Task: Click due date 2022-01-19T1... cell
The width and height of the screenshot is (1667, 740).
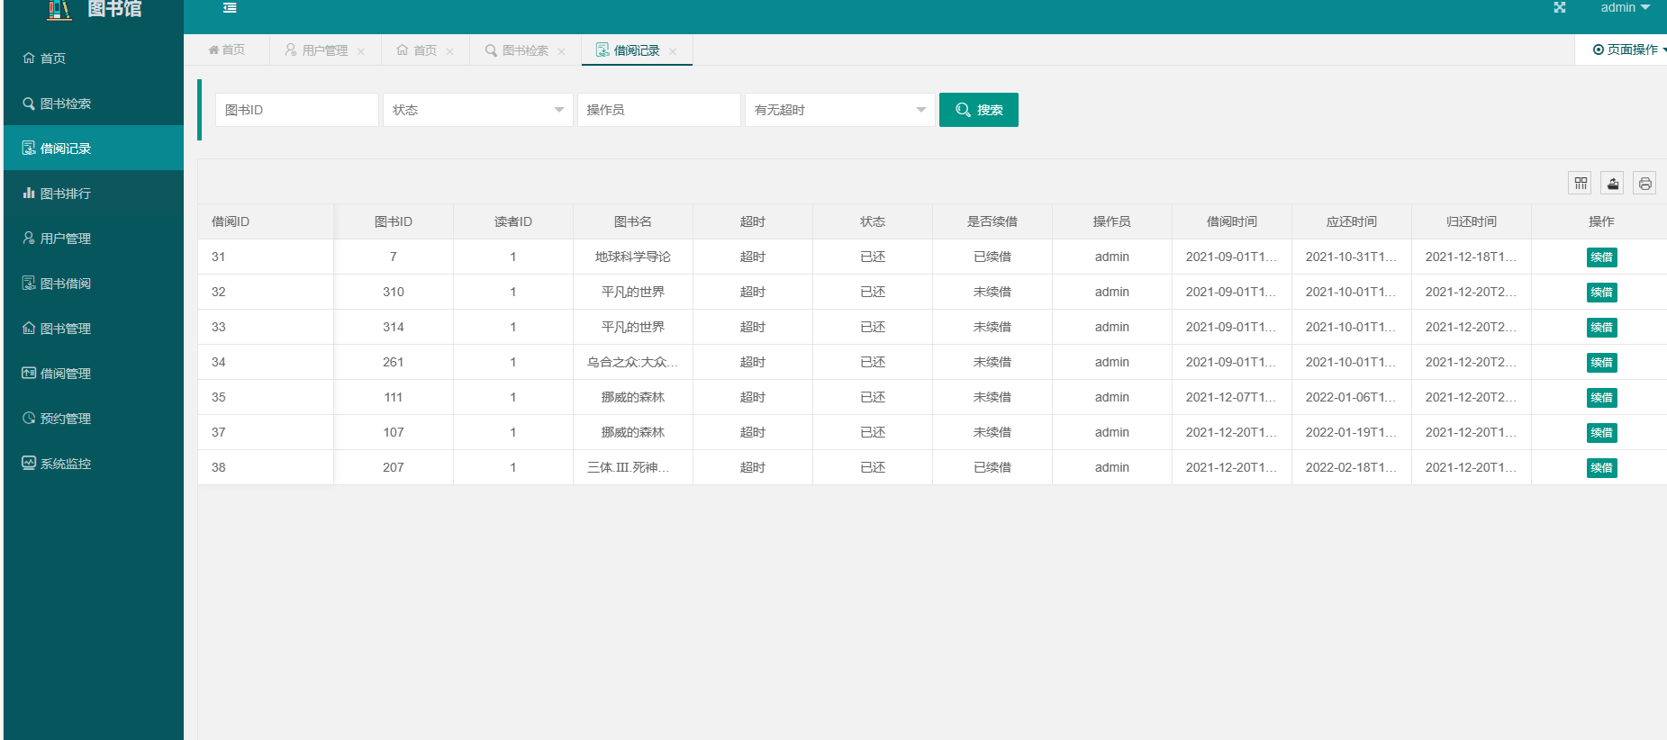Action: point(1352,432)
